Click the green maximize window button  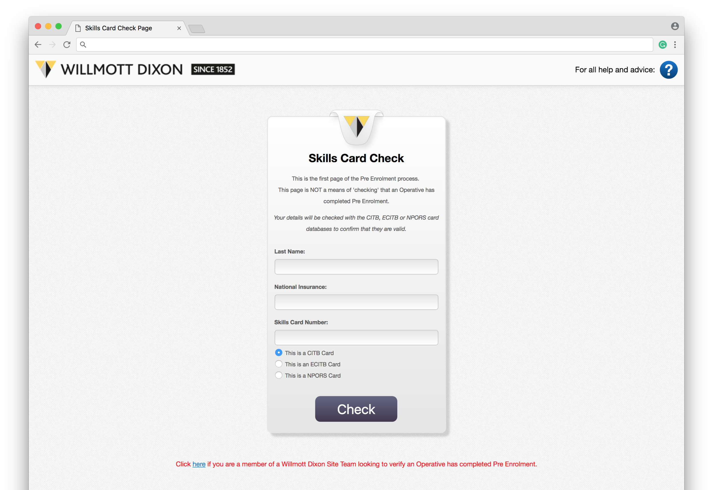tap(58, 26)
